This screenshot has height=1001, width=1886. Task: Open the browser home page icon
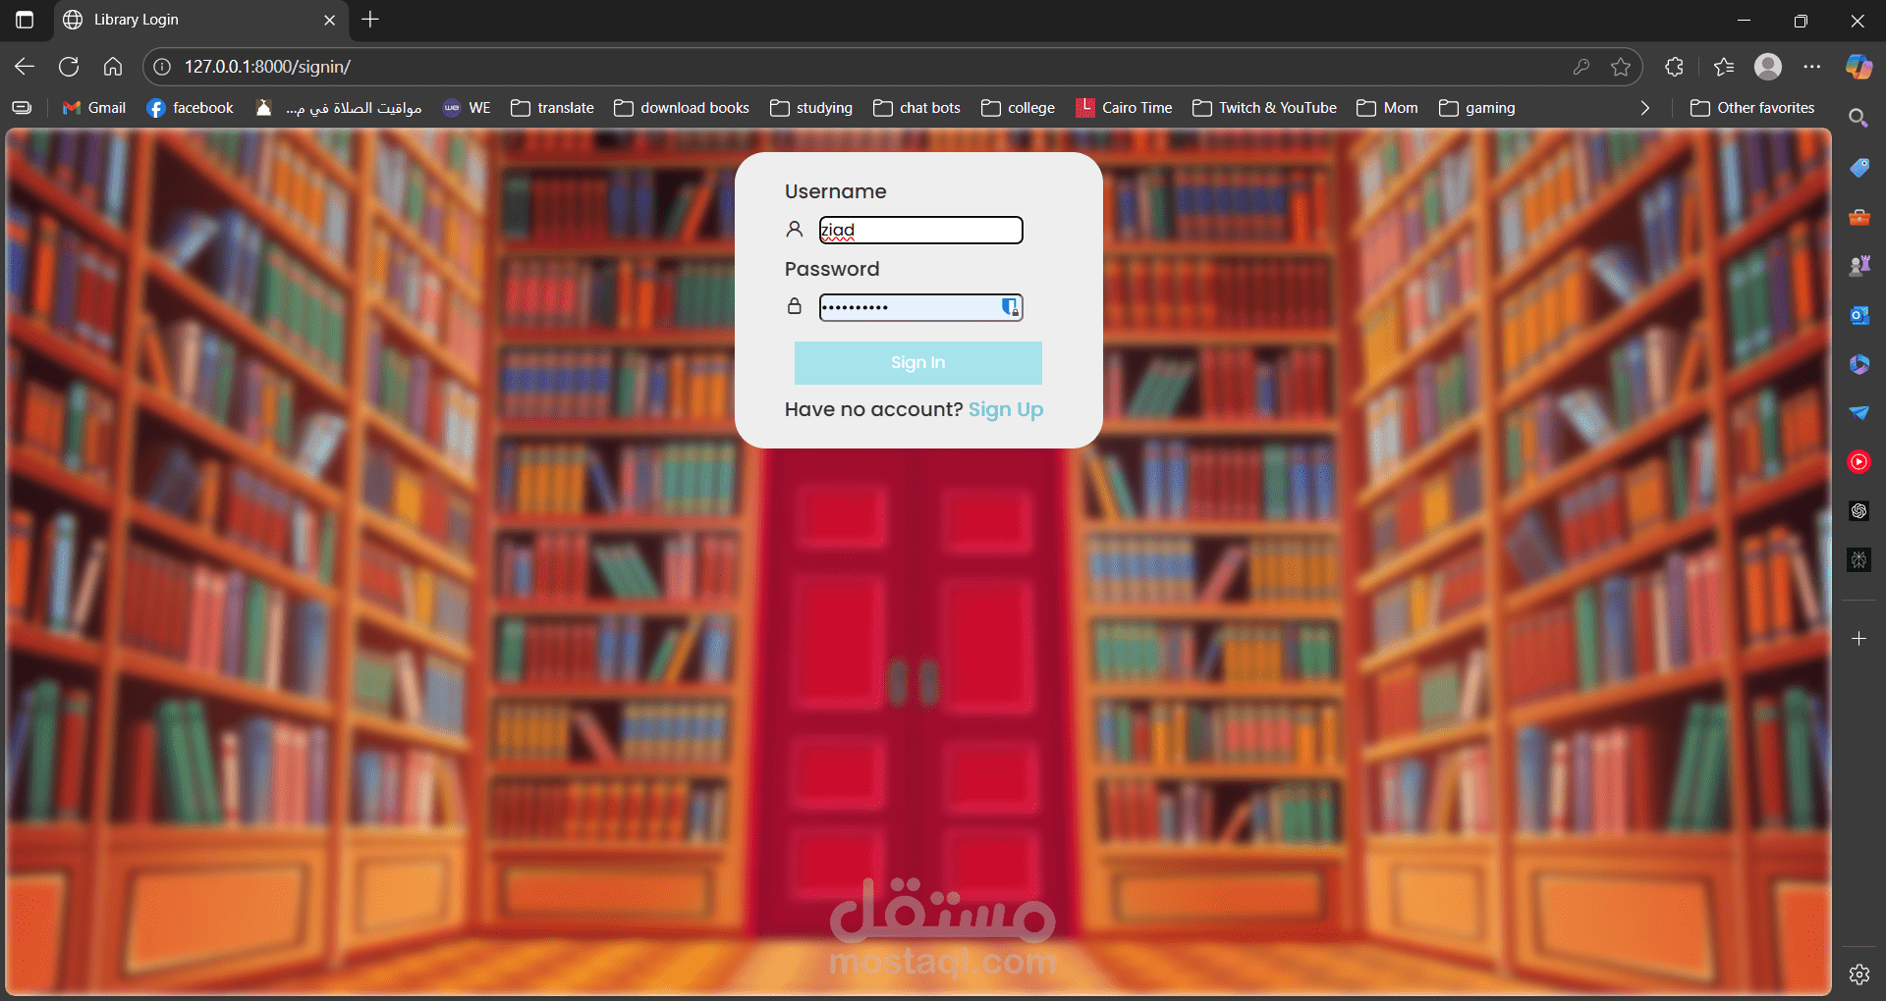(113, 67)
